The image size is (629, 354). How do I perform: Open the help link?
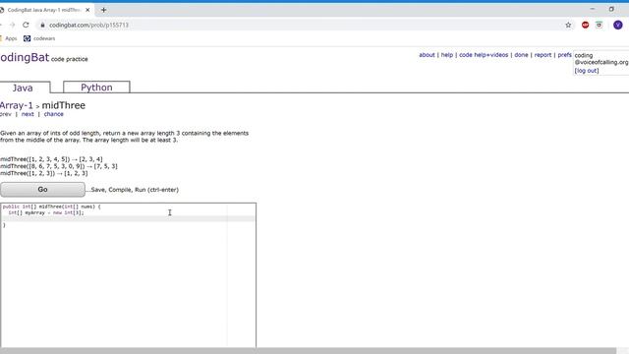tap(447, 55)
